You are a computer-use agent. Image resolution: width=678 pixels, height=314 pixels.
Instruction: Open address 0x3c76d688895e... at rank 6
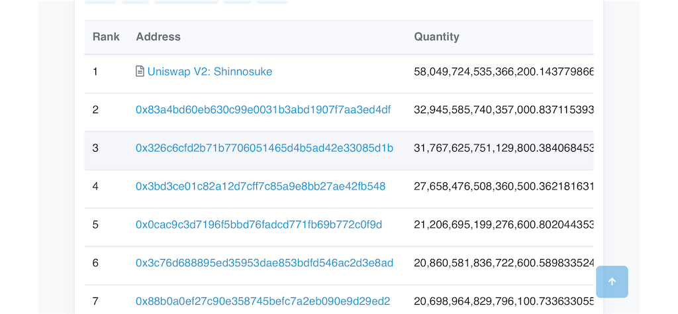coord(265,263)
